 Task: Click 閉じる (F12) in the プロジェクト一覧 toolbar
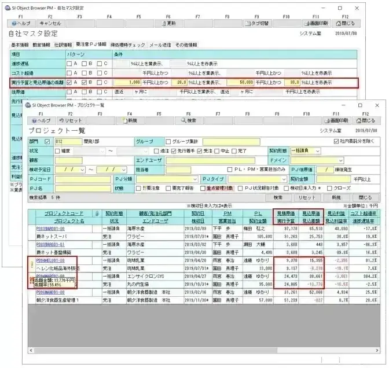[x=366, y=120]
